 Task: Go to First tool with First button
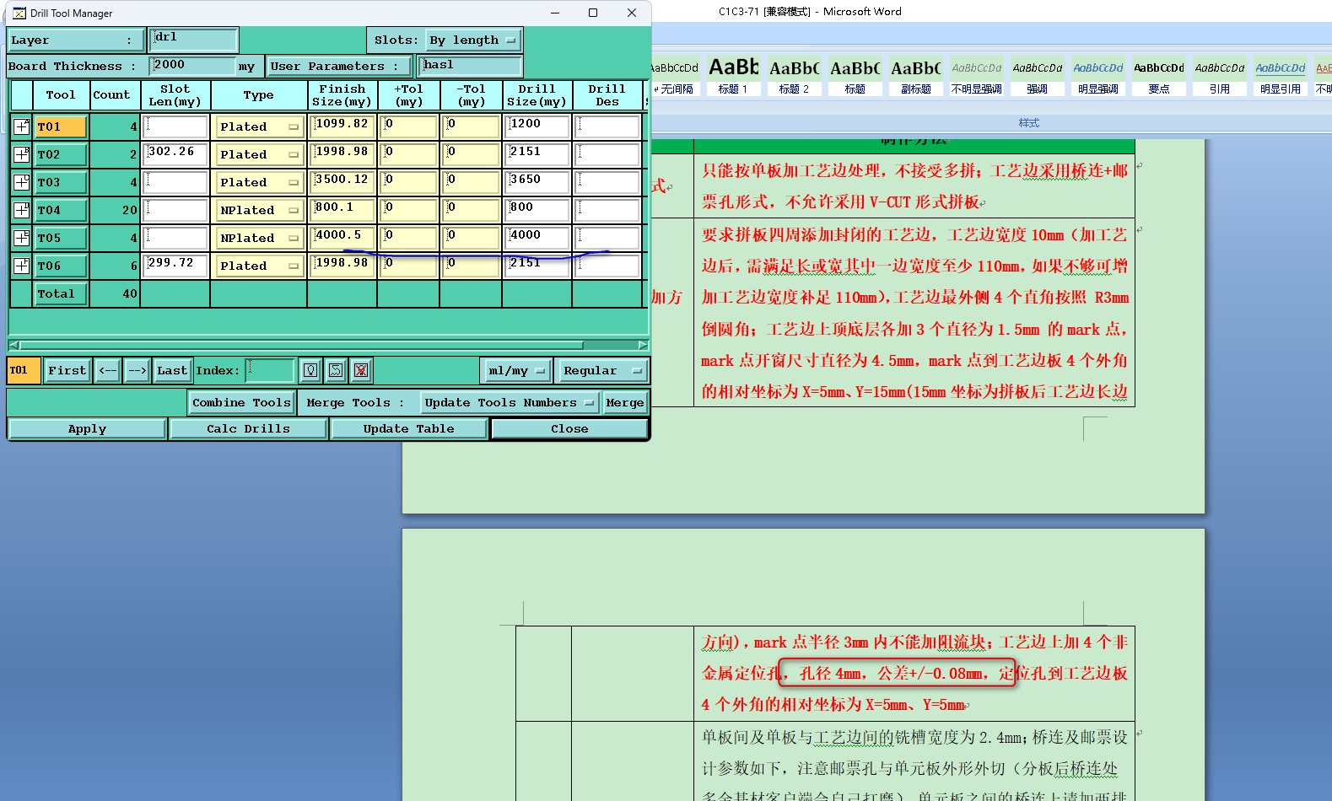click(x=67, y=370)
